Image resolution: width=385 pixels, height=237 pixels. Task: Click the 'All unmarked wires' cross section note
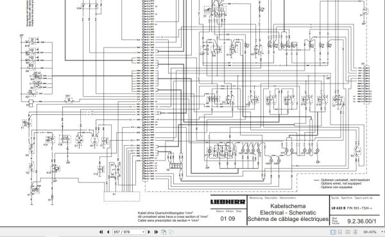click(173, 216)
